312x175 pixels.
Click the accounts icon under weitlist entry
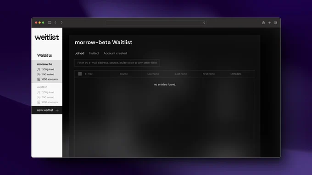coord(39,102)
